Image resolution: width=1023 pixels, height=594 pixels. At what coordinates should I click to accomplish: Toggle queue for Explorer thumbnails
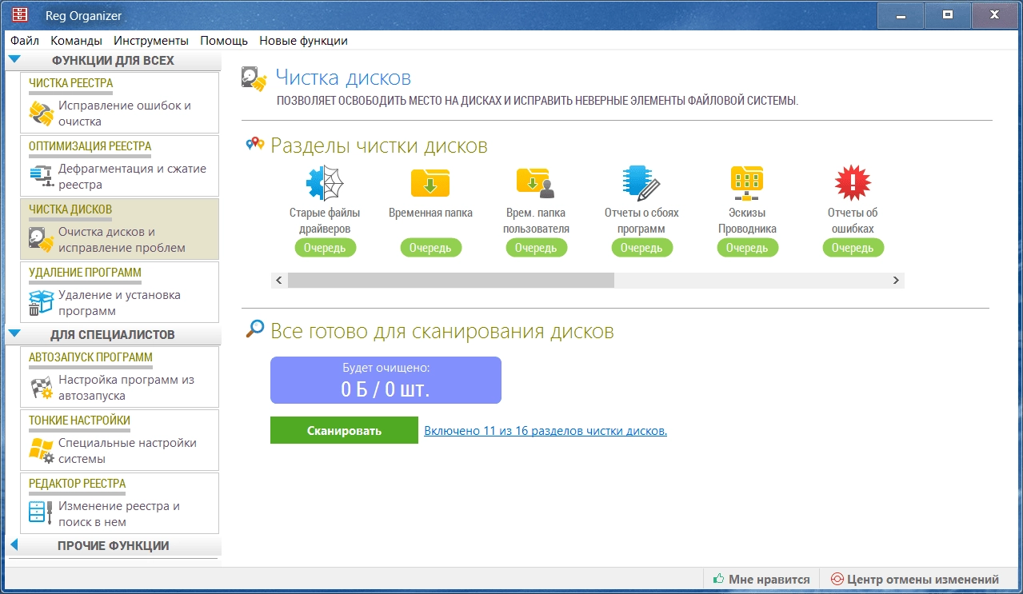[x=747, y=248]
